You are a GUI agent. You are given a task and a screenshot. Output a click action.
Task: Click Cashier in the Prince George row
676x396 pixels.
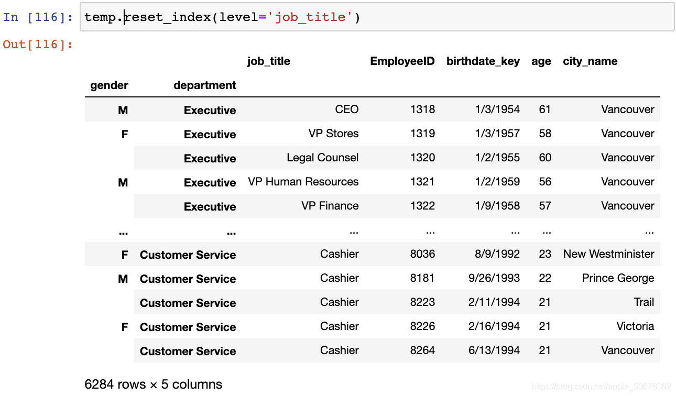coord(340,278)
